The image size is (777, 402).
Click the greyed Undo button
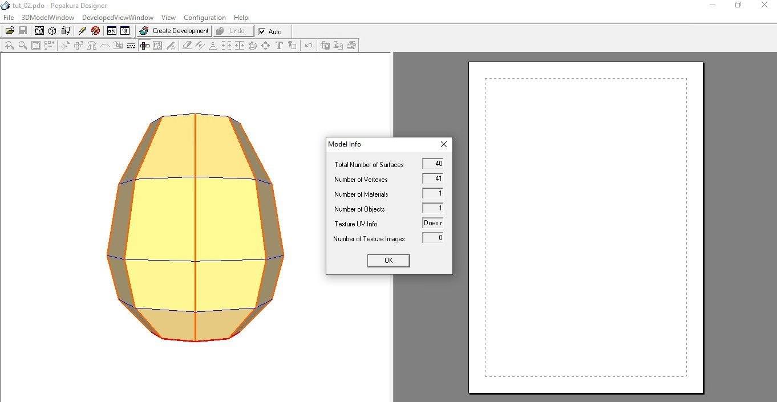point(233,31)
